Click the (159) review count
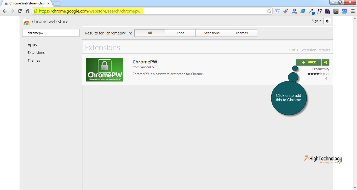 click(x=326, y=74)
